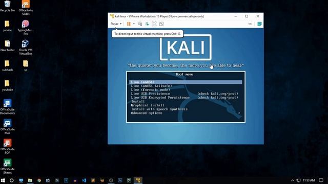This screenshot has height=184, width=328.
Task: Click the collapse toolbar double-arrow icon
Action: (x=250, y=24)
